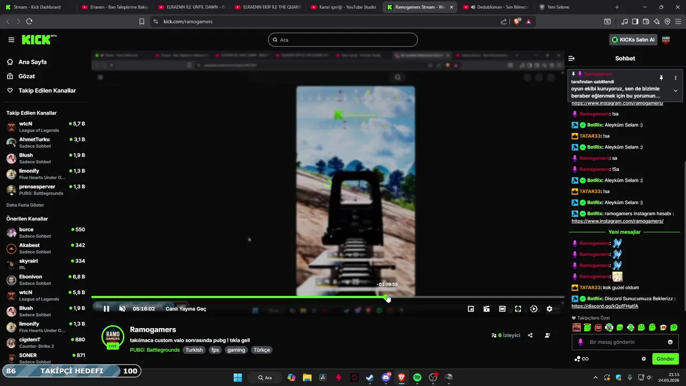The width and height of the screenshot is (686, 386).
Task: Click the KICK logo
Action: click(x=39, y=40)
